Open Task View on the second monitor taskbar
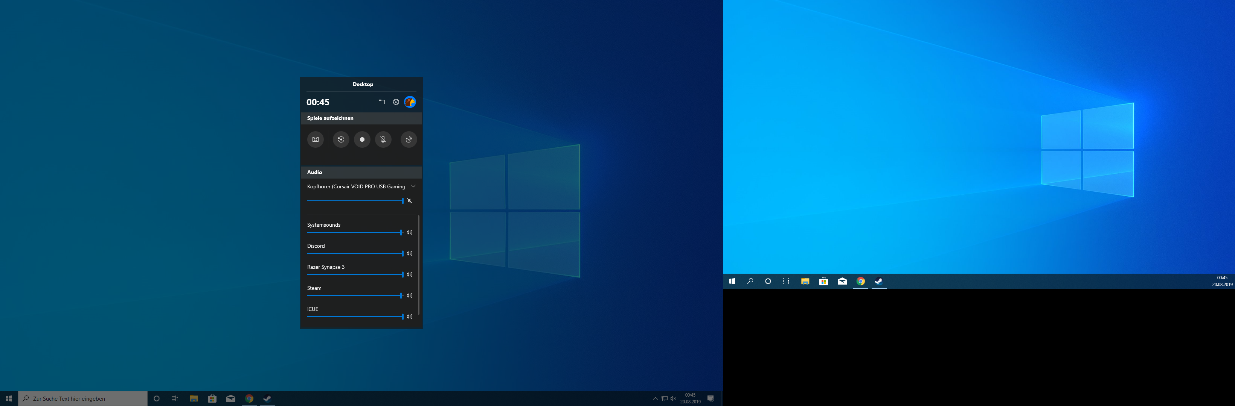The width and height of the screenshot is (1235, 406). [x=786, y=281]
